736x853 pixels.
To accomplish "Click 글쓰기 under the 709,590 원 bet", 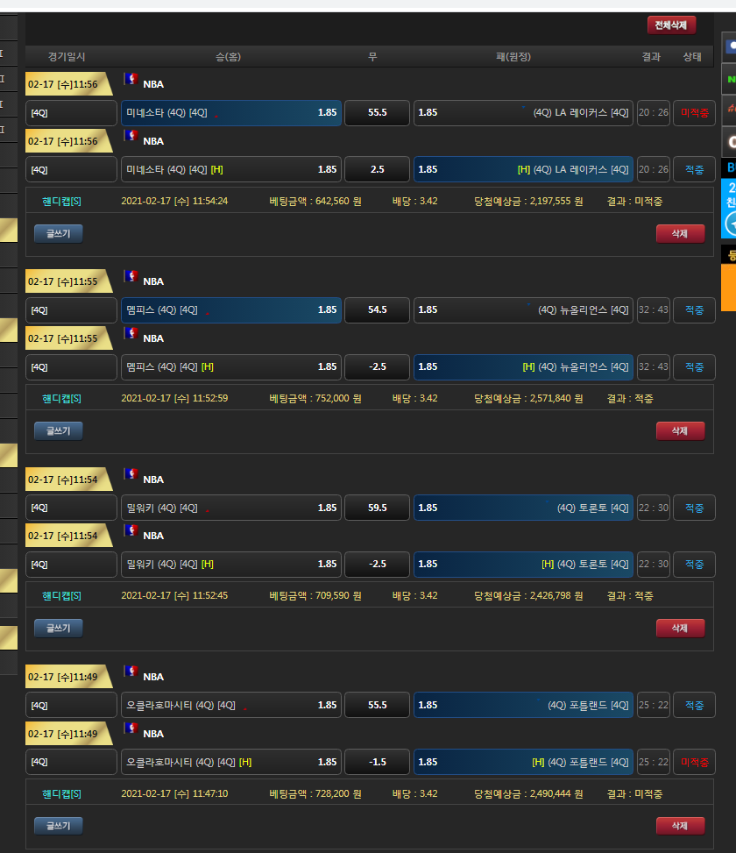I will coord(59,628).
